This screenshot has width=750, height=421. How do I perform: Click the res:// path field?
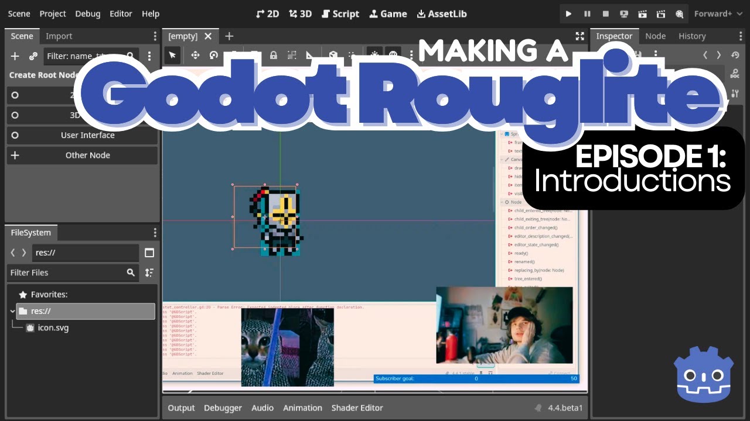(x=86, y=253)
